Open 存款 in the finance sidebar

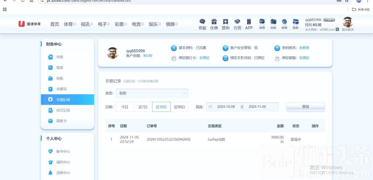click(x=67, y=57)
